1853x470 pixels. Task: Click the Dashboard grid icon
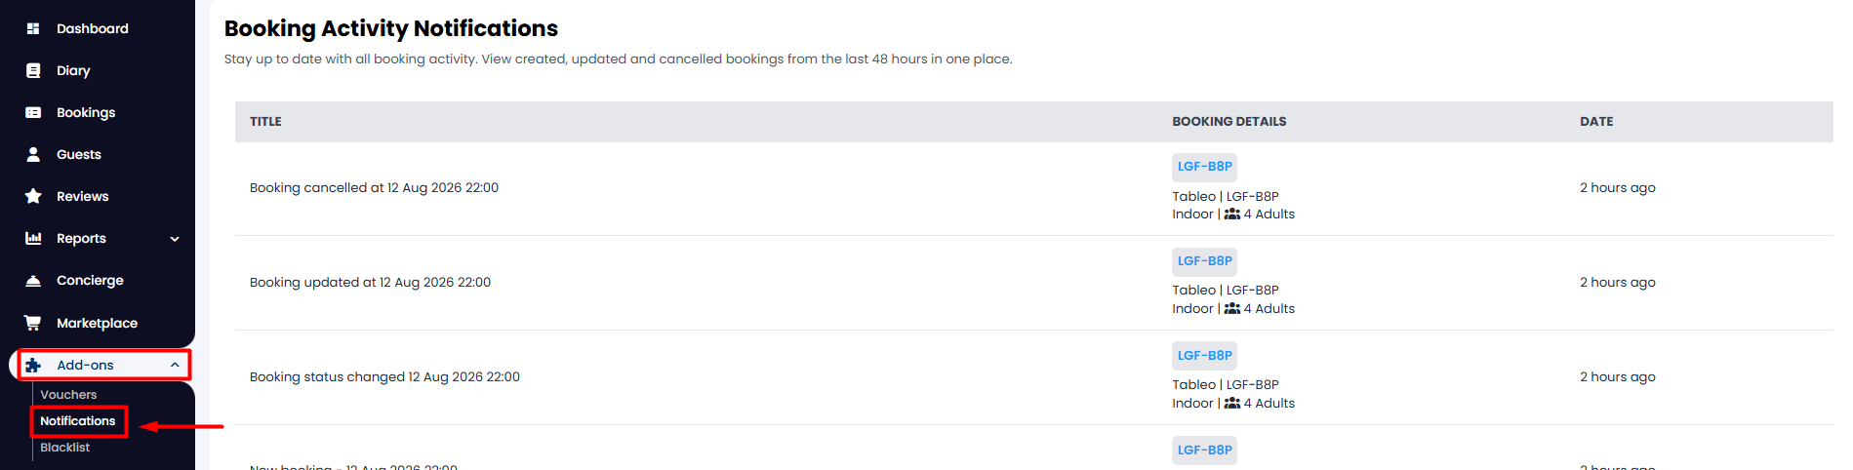point(33,28)
